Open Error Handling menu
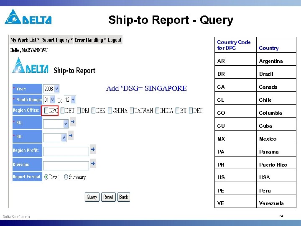The width and height of the screenshot is (301, 226). [x=90, y=40]
